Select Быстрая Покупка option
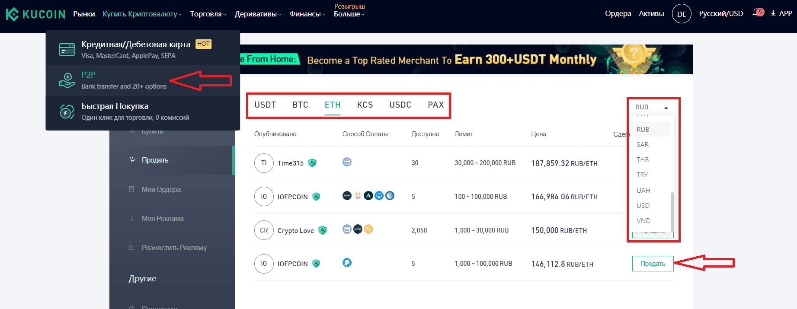This screenshot has height=309, width=797. (143, 111)
